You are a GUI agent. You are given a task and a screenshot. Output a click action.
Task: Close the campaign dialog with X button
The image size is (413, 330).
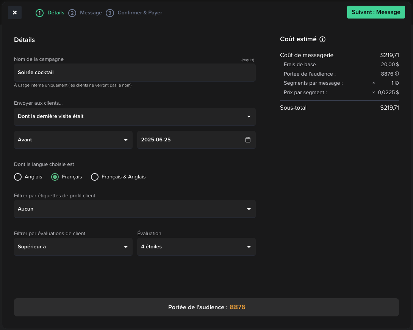[15, 12]
